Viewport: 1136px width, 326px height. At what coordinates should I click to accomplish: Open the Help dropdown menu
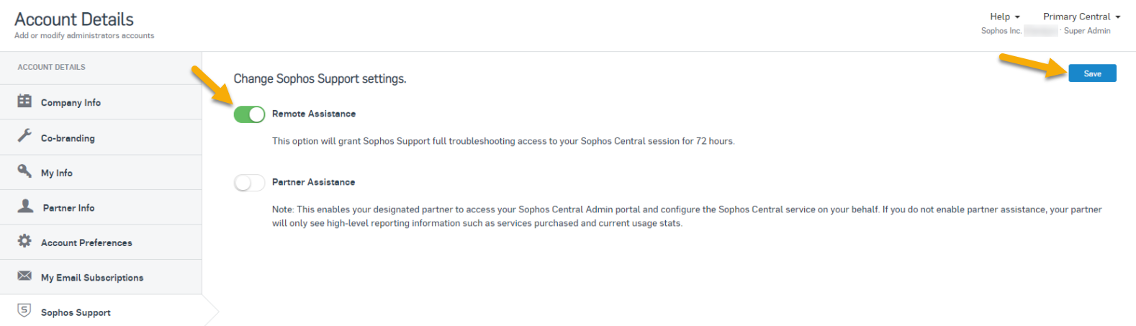[1005, 17]
